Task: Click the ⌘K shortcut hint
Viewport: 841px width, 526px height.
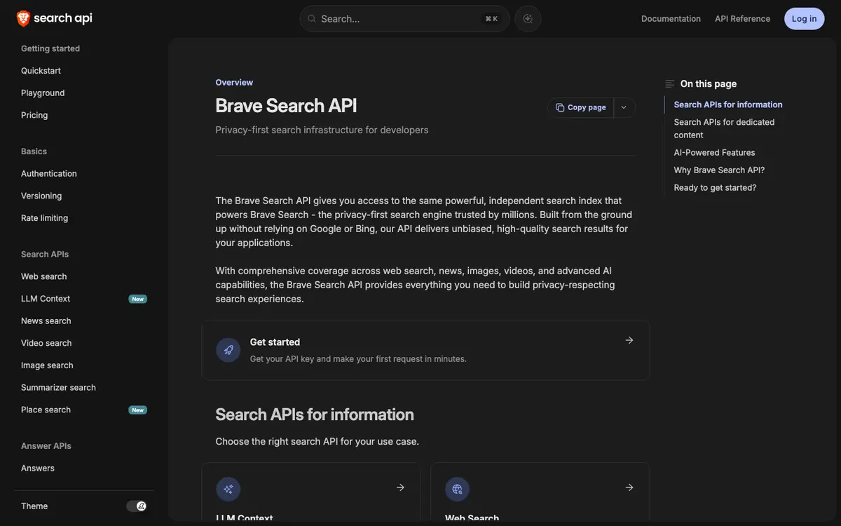Action: (x=491, y=19)
